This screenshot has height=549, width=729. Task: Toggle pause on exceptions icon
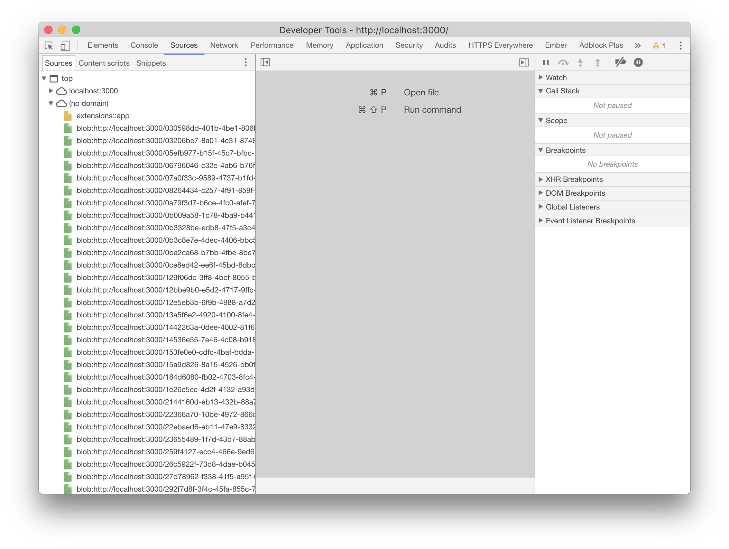click(x=638, y=62)
